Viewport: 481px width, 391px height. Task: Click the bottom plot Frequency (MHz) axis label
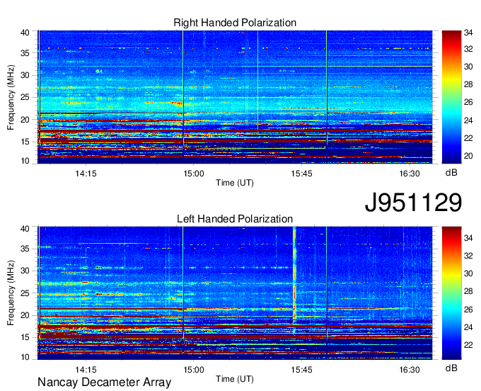point(11,293)
